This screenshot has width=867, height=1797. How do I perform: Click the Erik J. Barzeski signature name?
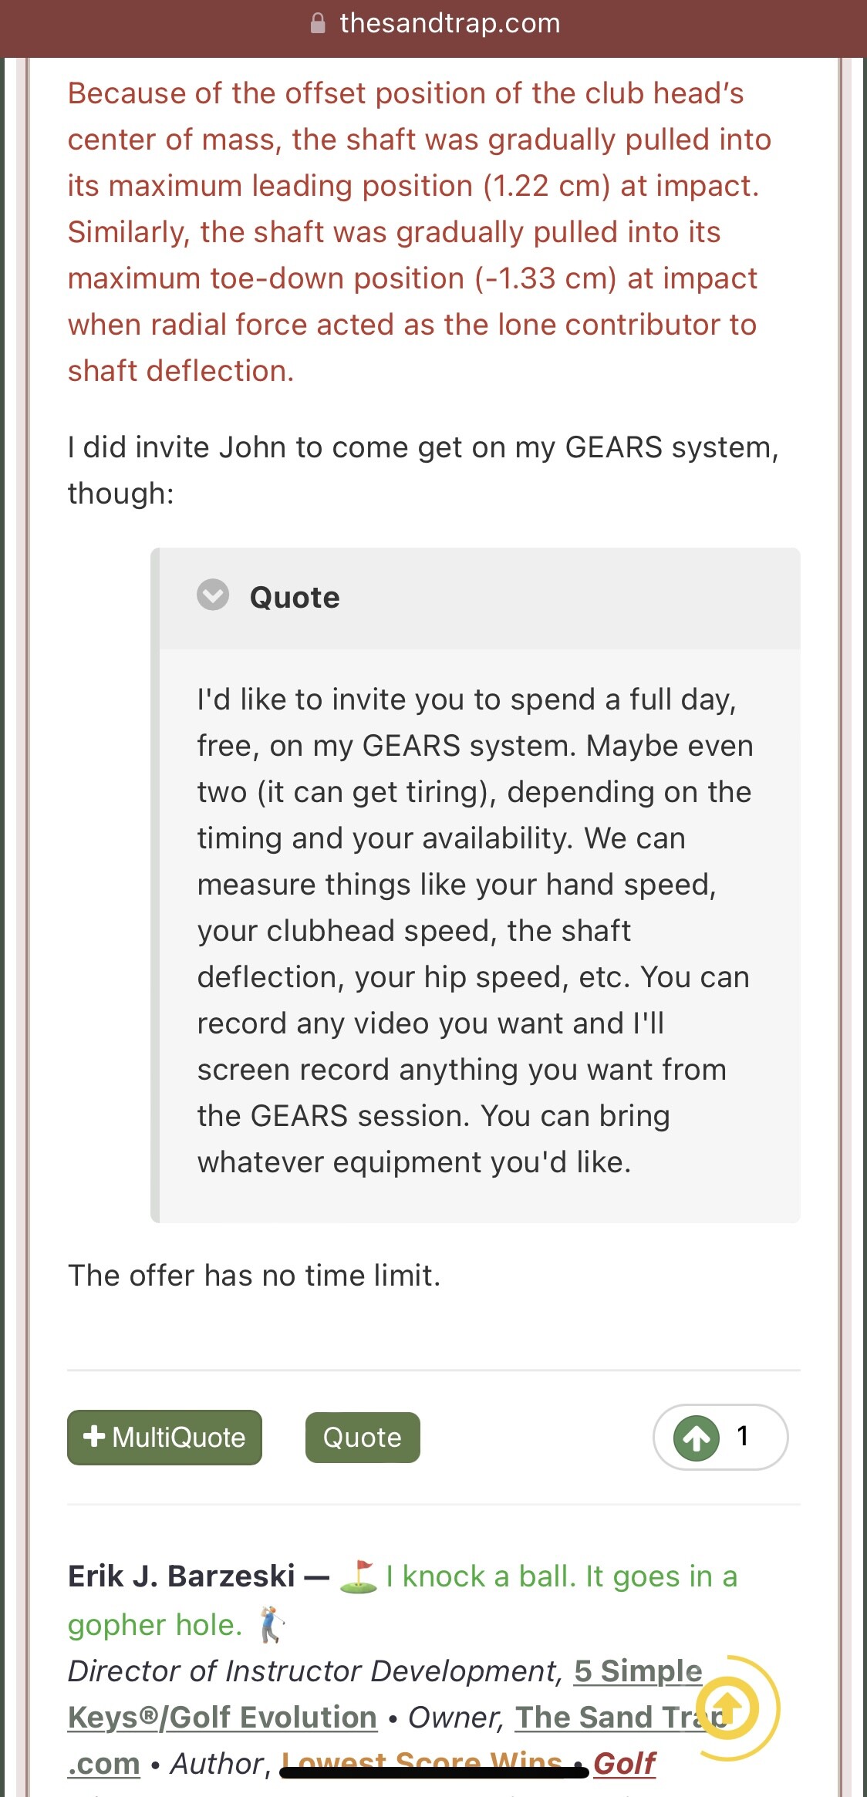(x=181, y=1576)
